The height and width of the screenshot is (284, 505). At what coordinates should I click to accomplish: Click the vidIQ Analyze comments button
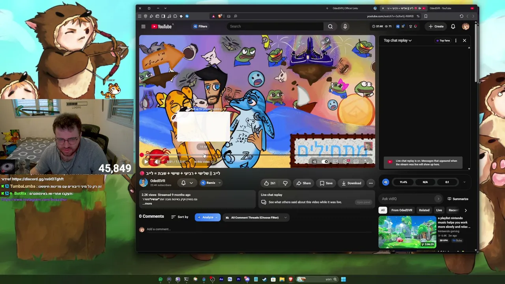(208, 217)
